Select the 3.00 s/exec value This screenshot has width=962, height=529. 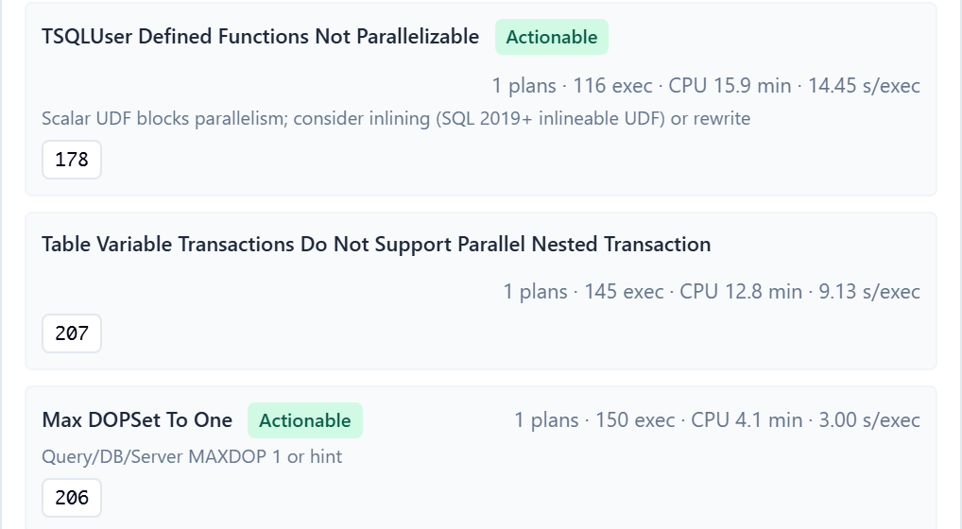(x=869, y=420)
